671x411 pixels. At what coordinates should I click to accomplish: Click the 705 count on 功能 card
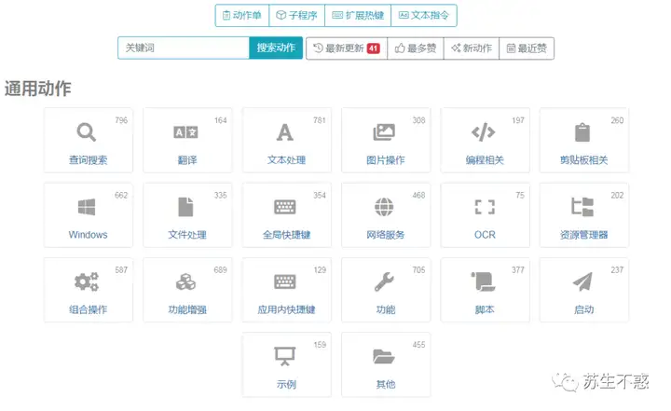[419, 269]
